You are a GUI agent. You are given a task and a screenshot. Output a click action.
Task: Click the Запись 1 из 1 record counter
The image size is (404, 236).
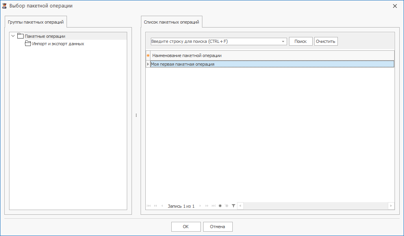(181, 206)
